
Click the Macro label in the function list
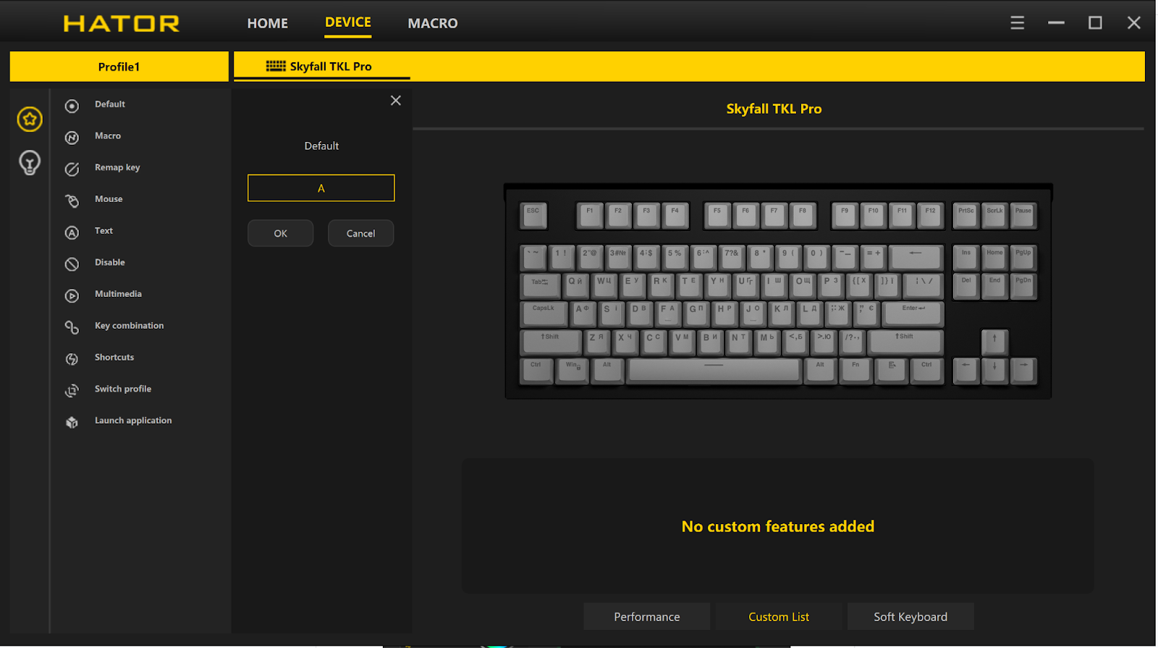(108, 136)
